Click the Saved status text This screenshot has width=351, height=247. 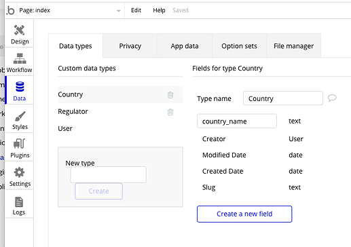tap(181, 10)
